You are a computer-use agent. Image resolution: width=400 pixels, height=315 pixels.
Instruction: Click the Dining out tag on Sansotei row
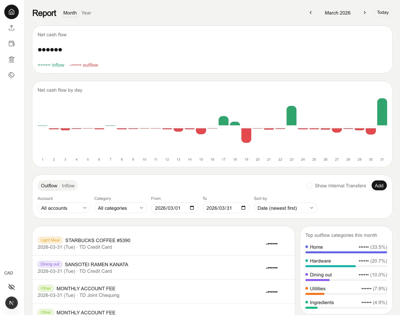point(50,264)
